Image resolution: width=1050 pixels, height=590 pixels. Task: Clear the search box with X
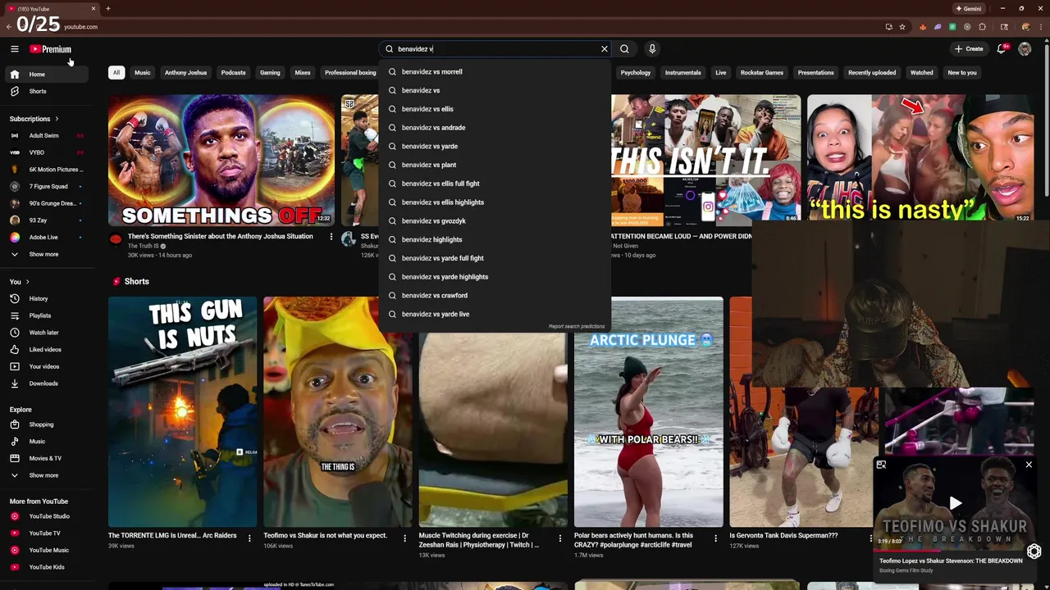(605, 49)
